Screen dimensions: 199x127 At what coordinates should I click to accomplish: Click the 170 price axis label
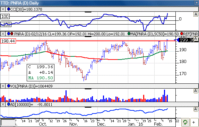[x=183, y=74]
